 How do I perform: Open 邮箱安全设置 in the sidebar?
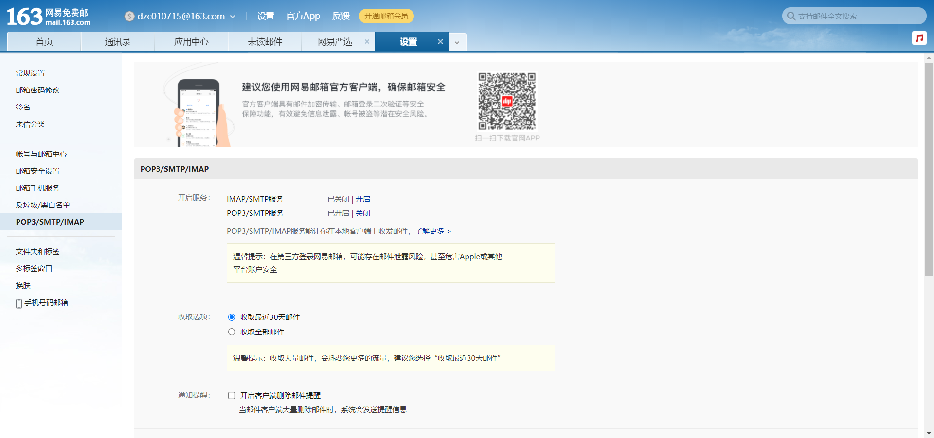(37, 171)
